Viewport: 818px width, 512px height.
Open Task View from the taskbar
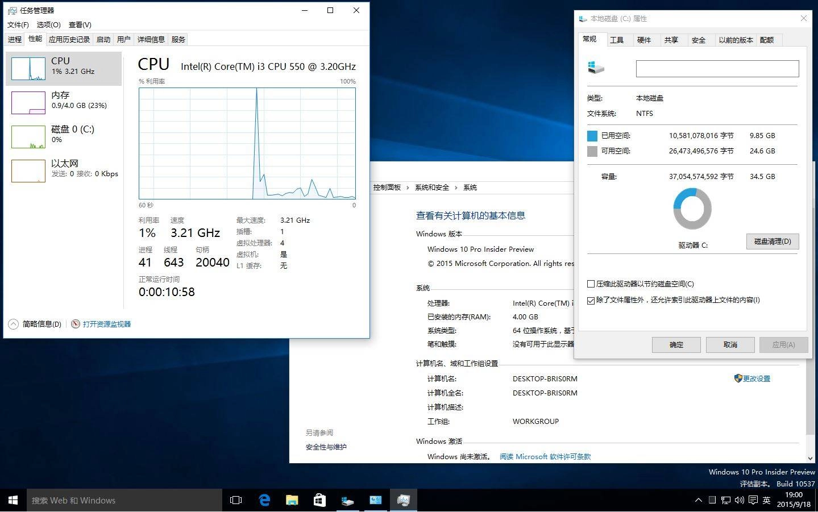[x=235, y=500]
